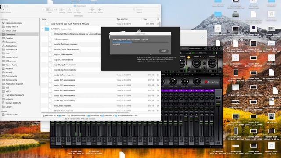Viewport: 281px width, 158px height.
Task: Select Acustic Guitar_2.wav.reapeaks file
Action: pos(67,49)
